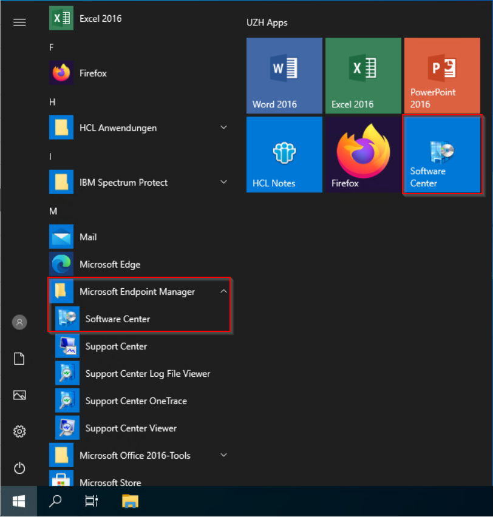The height and width of the screenshot is (517, 493).
Task: Open Windows Settings from the sidebar gear
Action: [19, 431]
